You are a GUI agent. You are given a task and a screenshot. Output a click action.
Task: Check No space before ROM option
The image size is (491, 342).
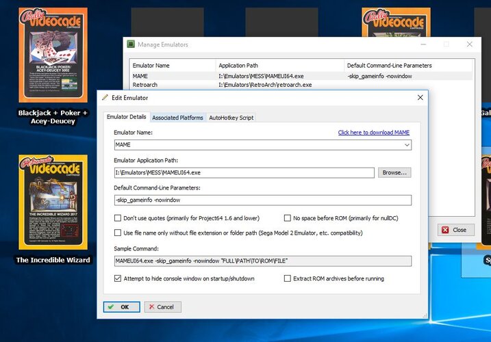click(x=288, y=218)
